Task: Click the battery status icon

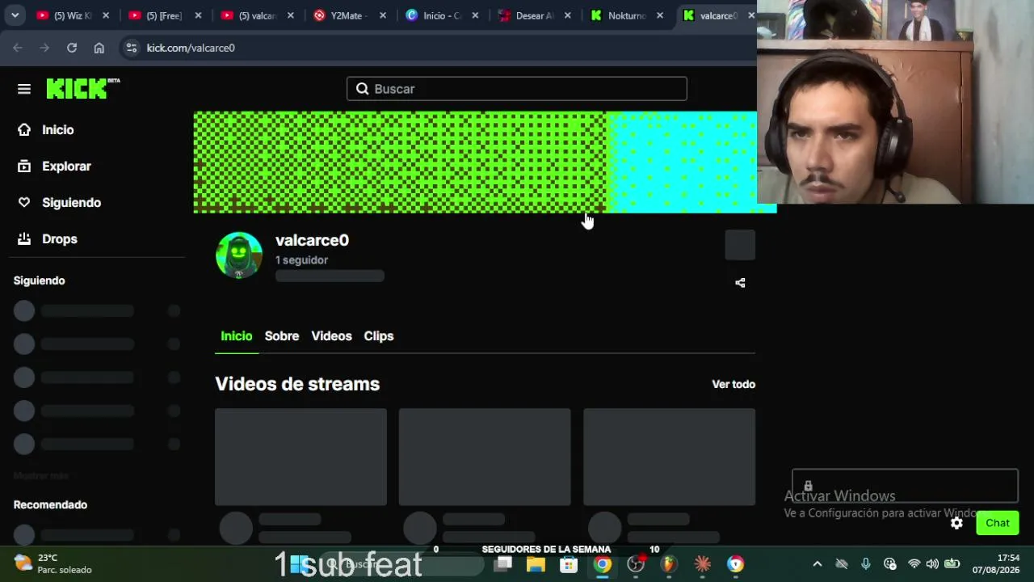Action: 952,564
